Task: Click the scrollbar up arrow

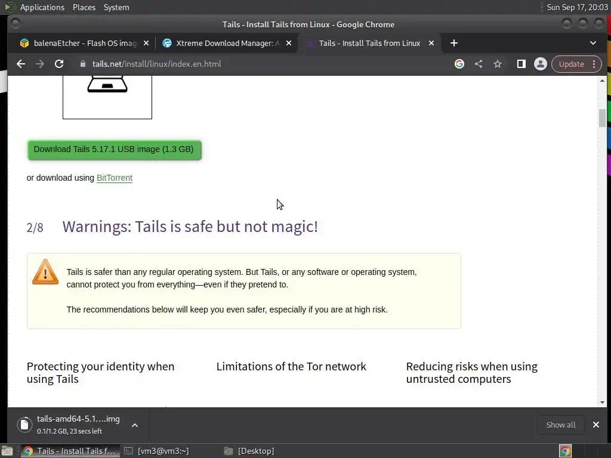Action: click(x=603, y=81)
